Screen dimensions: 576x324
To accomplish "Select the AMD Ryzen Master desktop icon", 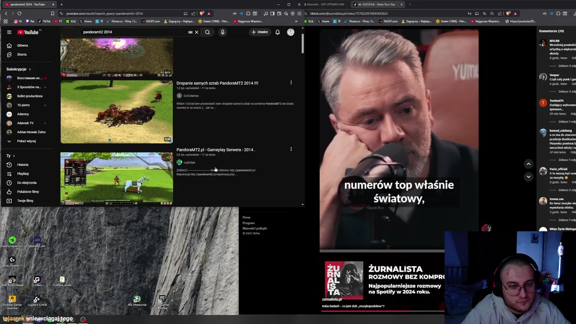I will pos(12,282).
